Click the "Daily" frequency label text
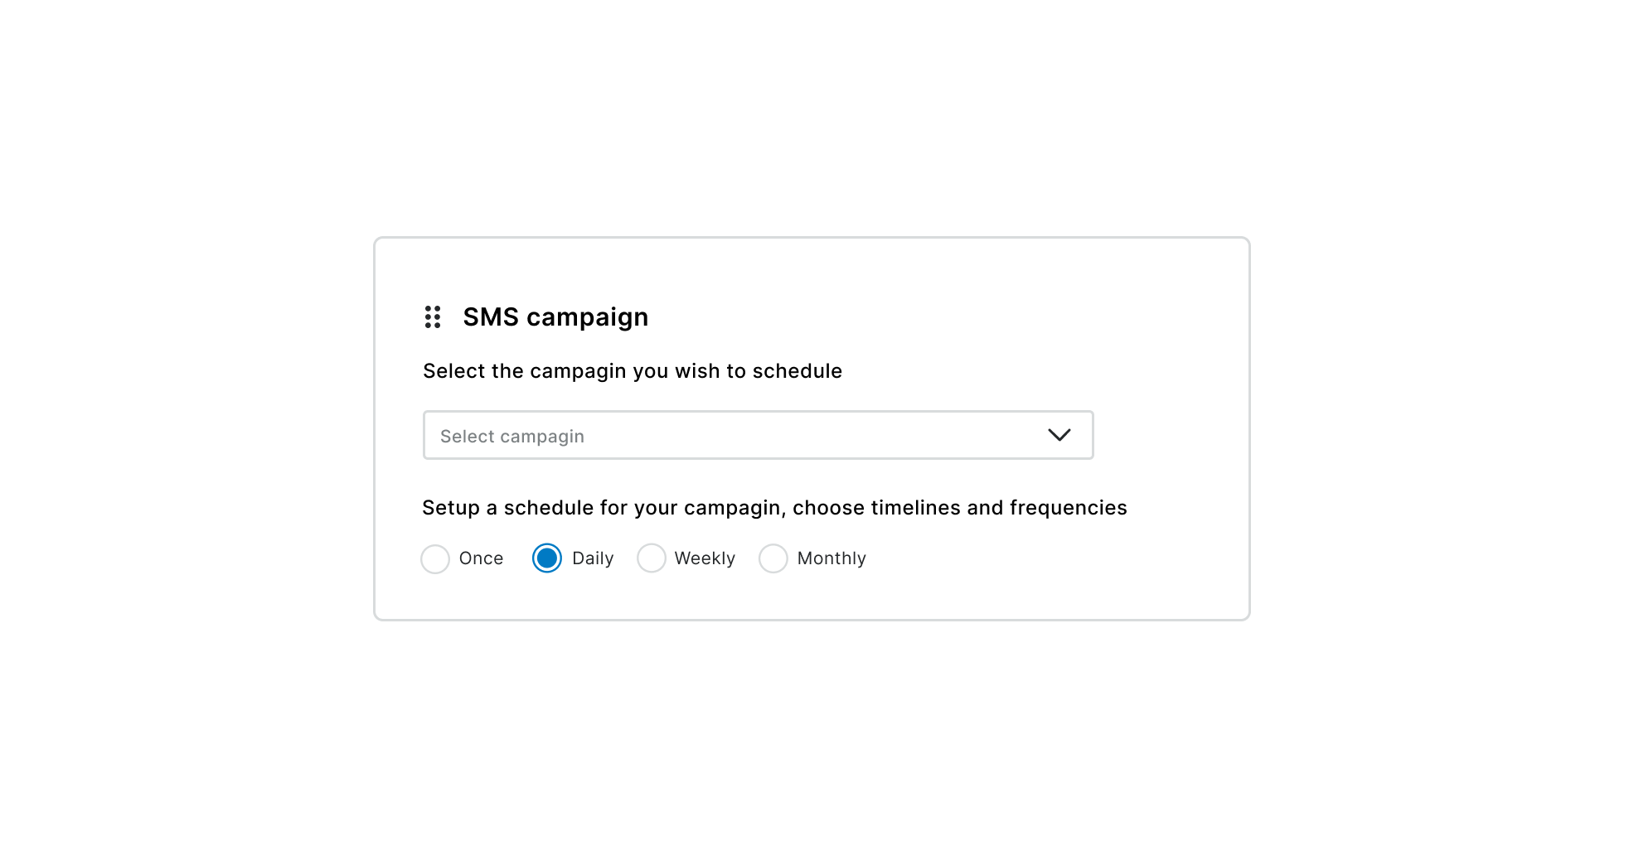 tap(593, 558)
